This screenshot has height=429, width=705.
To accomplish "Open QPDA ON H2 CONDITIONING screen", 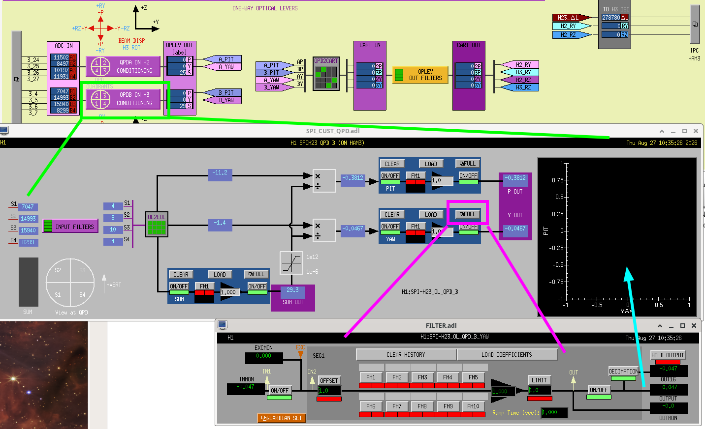I will [123, 66].
